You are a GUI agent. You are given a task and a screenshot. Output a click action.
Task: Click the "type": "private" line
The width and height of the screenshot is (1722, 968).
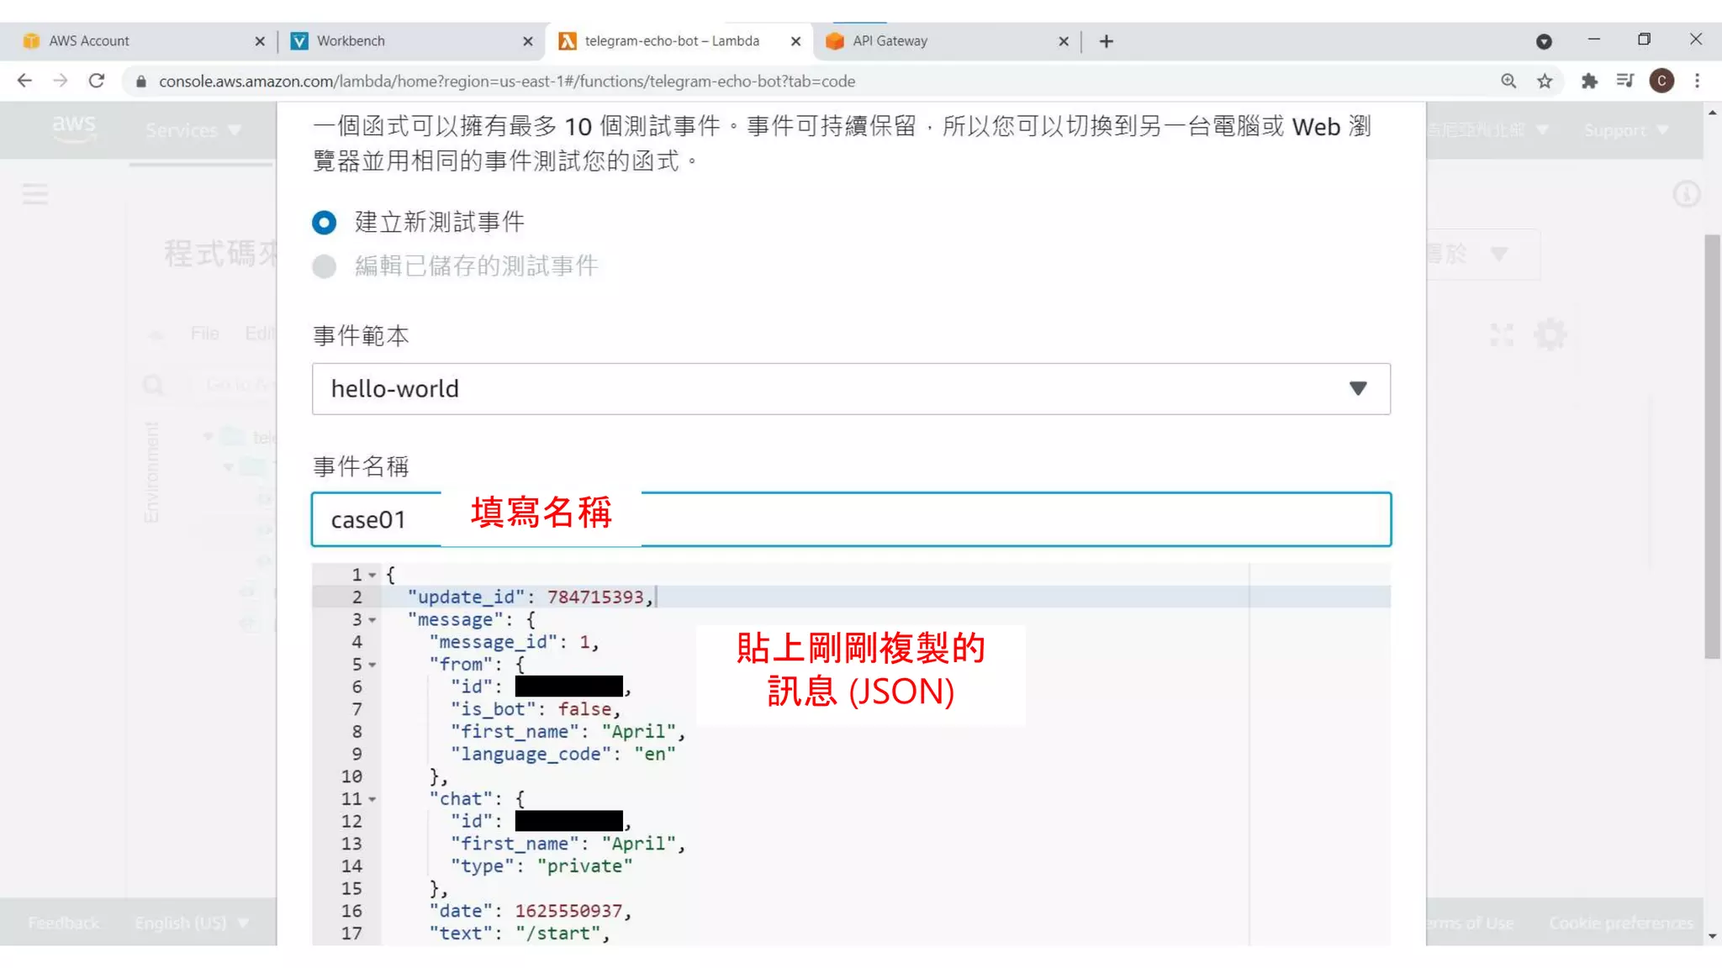(541, 866)
